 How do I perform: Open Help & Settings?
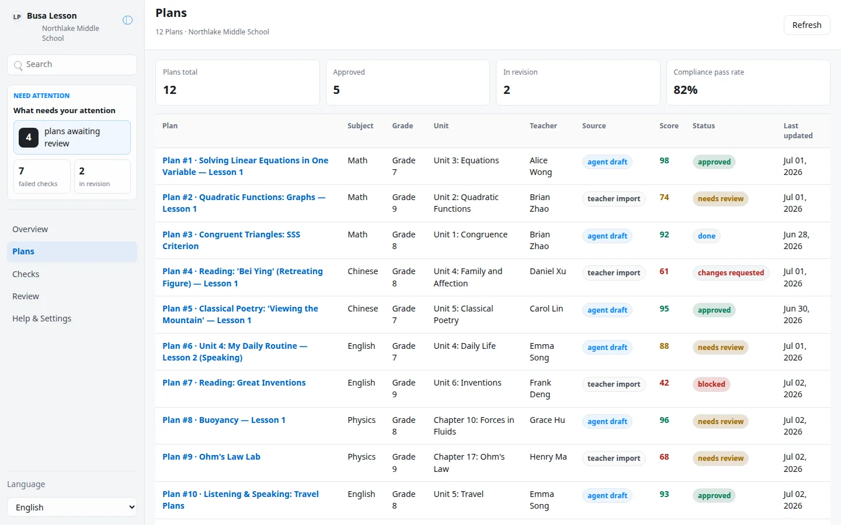(x=72, y=318)
